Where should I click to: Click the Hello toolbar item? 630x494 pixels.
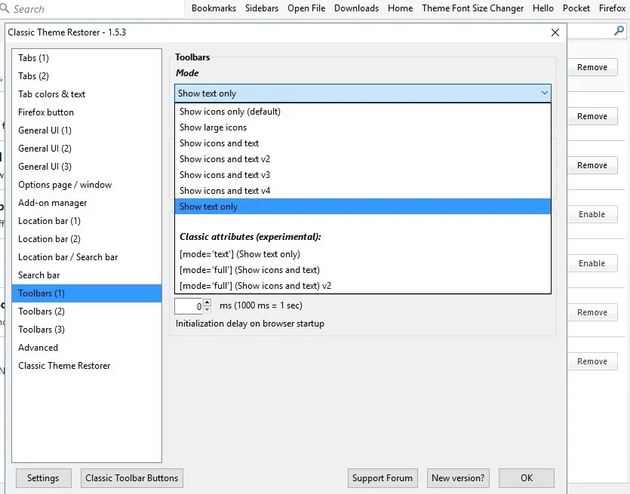click(x=542, y=8)
